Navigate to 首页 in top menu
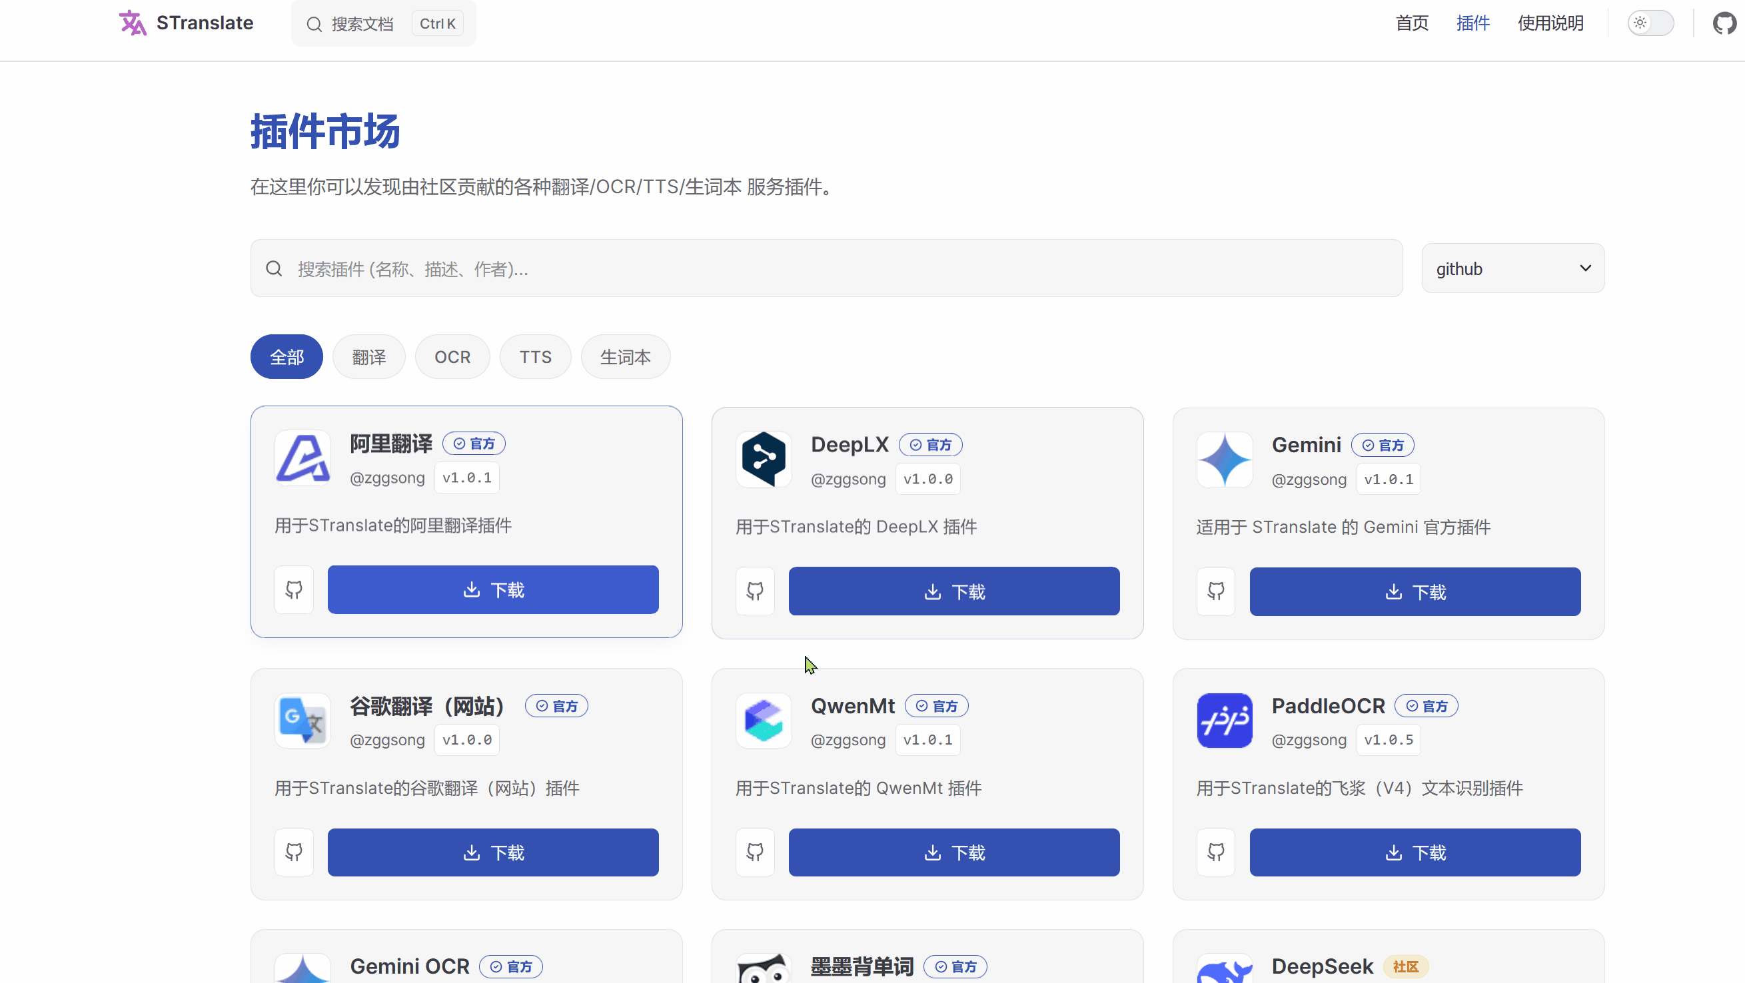This screenshot has height=983, width=1745. point(1412,24)
